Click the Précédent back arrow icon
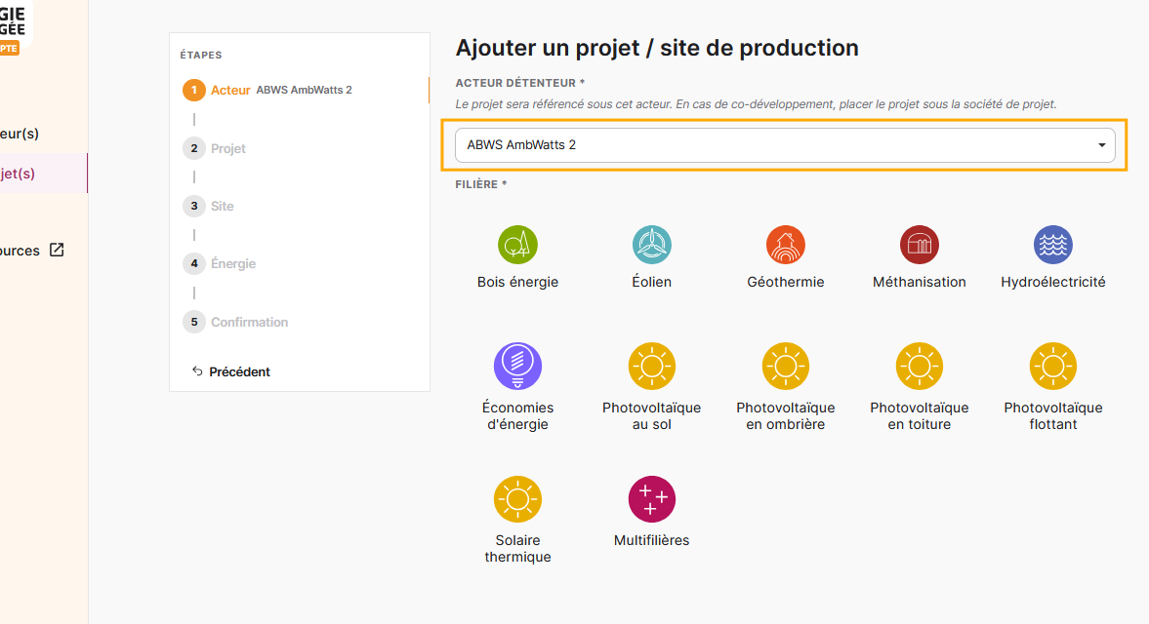Screen dimensions: 1149x624 pos(197,370)
